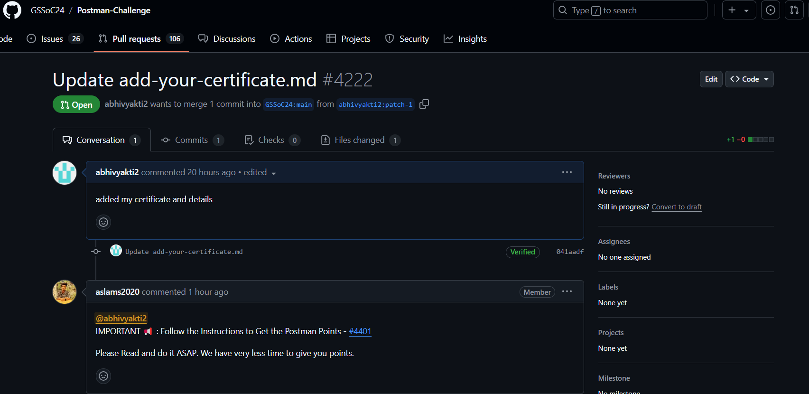809x394 pixels.
Task: Click the Assignees sidebar heading
Action: [x=614, y=242]
